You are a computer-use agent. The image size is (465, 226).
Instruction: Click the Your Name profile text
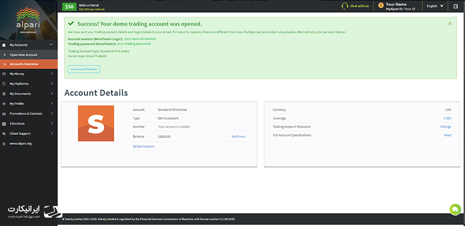coord(396,5)
